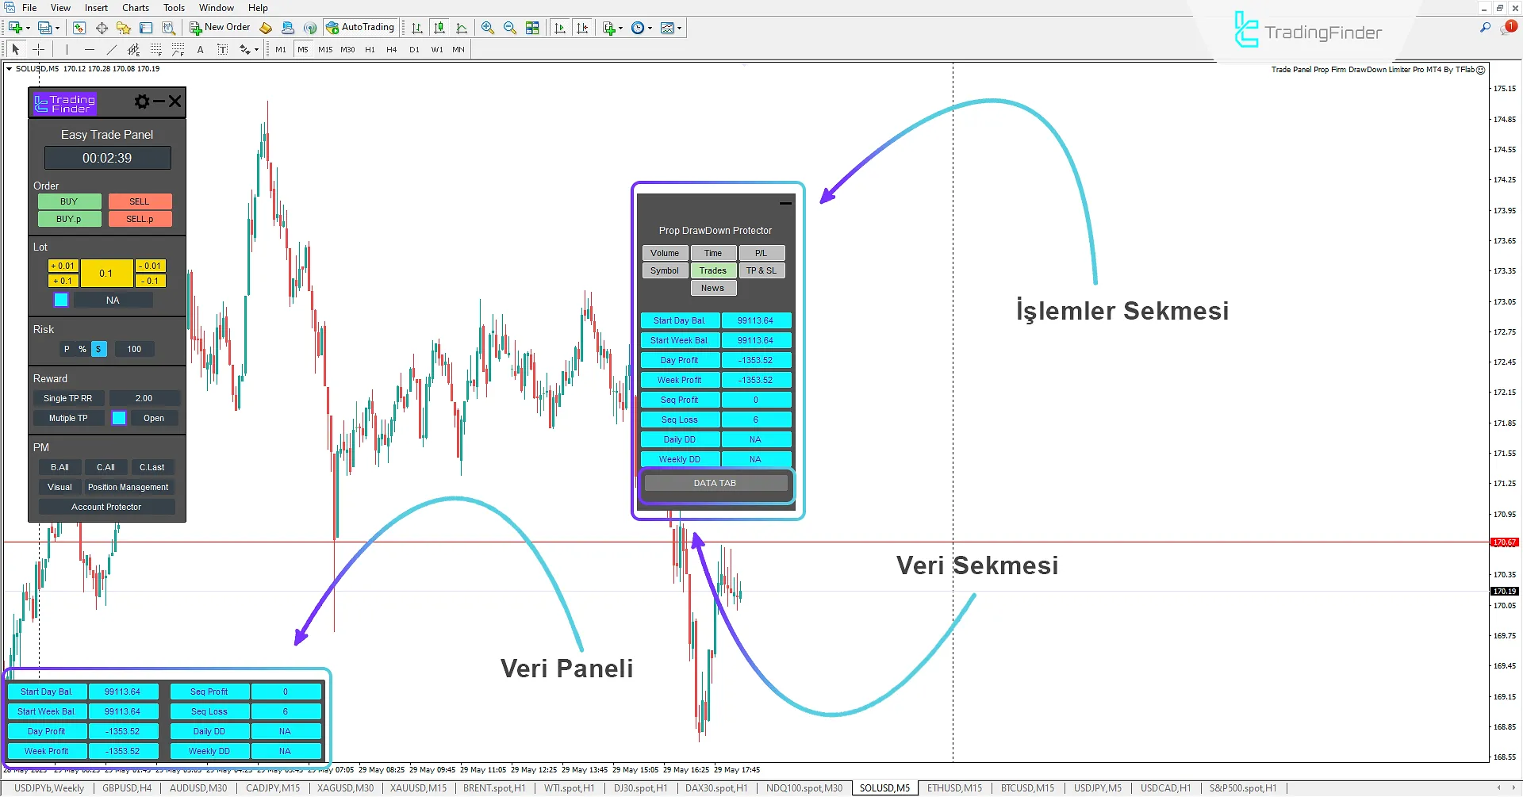
Task: Enable the dollar risk mode toggle
Action: point(98,349)
